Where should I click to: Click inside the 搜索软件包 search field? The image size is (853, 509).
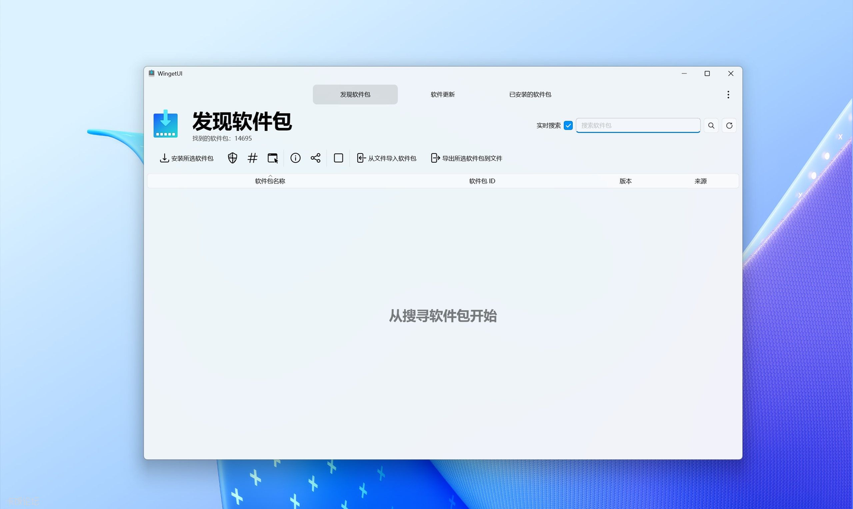[638, 125]
